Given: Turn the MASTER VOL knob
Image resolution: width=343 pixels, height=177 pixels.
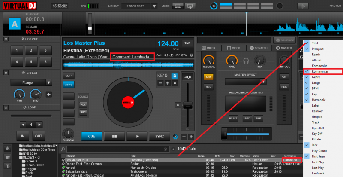Looking at the screenshot, I should [x=208, y=60].
